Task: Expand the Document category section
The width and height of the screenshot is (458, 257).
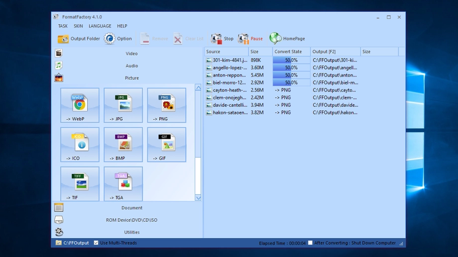Action: pyautogui.click(x=131, y=208)
